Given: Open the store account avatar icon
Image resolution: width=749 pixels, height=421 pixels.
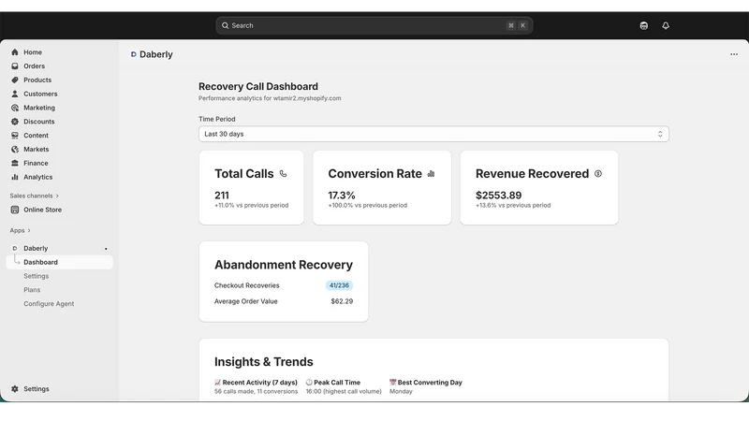Looking at the screenshot, I should (x=644, y=25).
